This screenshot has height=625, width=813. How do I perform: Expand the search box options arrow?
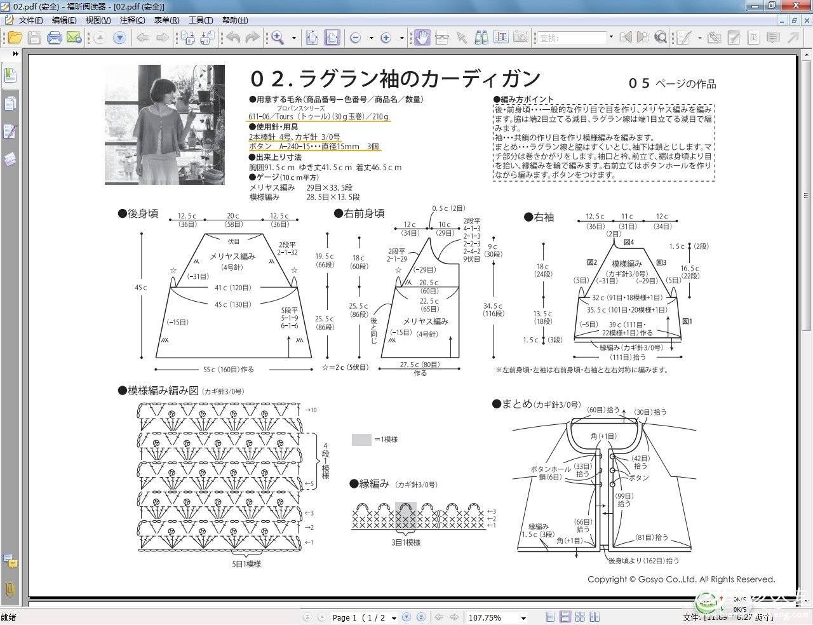coord(611,38)
